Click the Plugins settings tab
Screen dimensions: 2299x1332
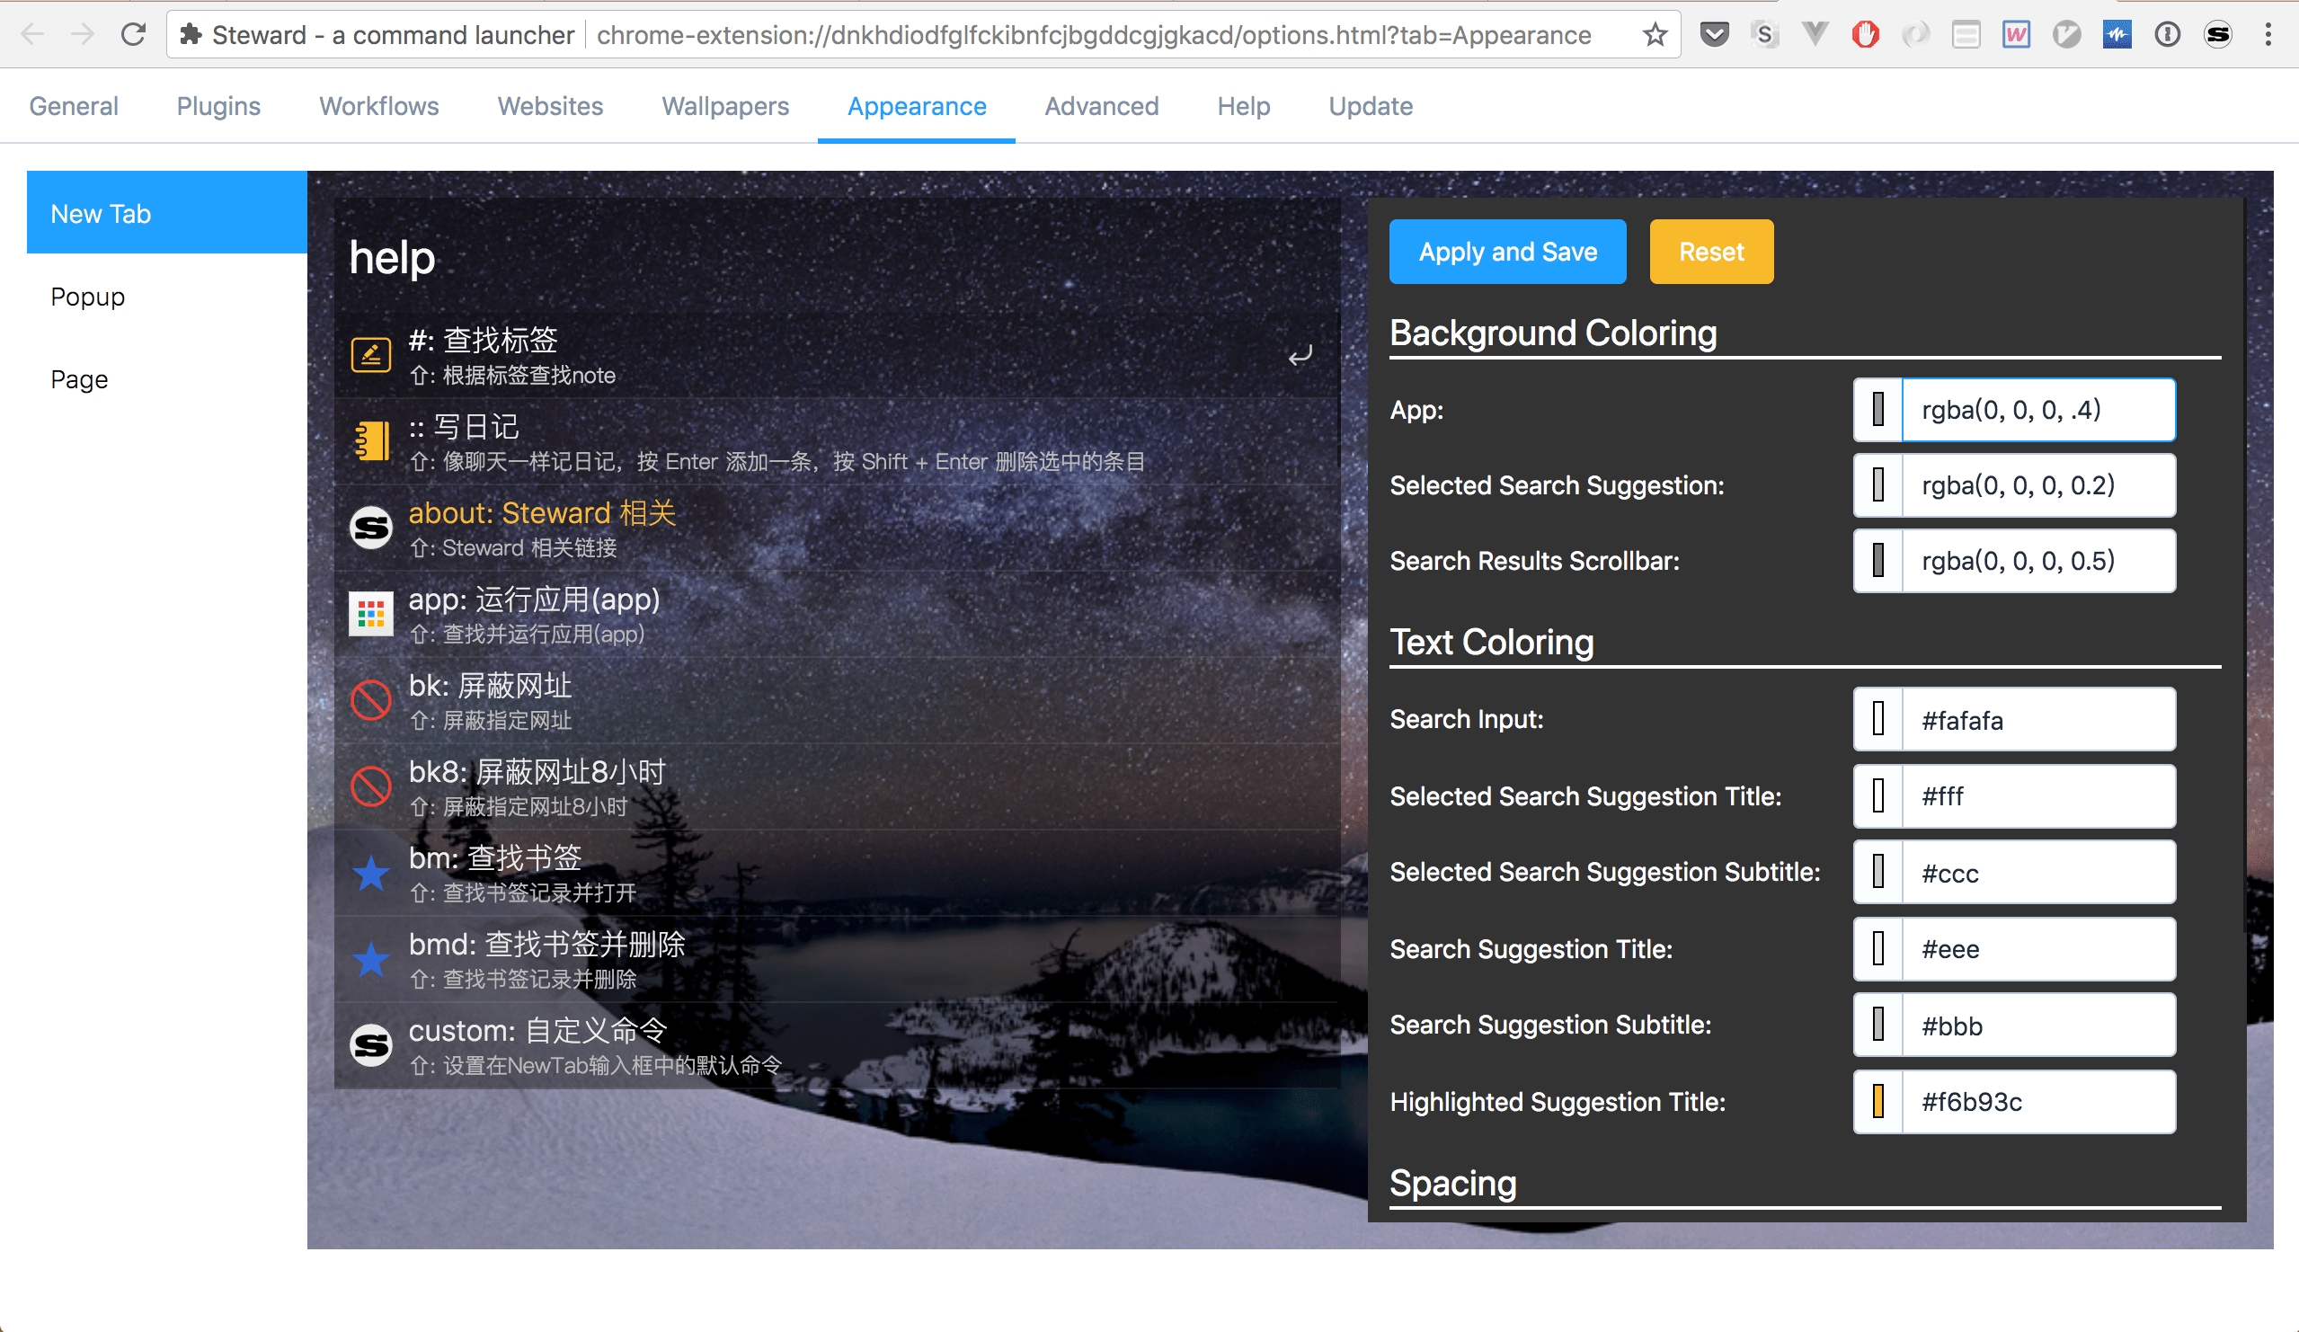click(217, 106)
